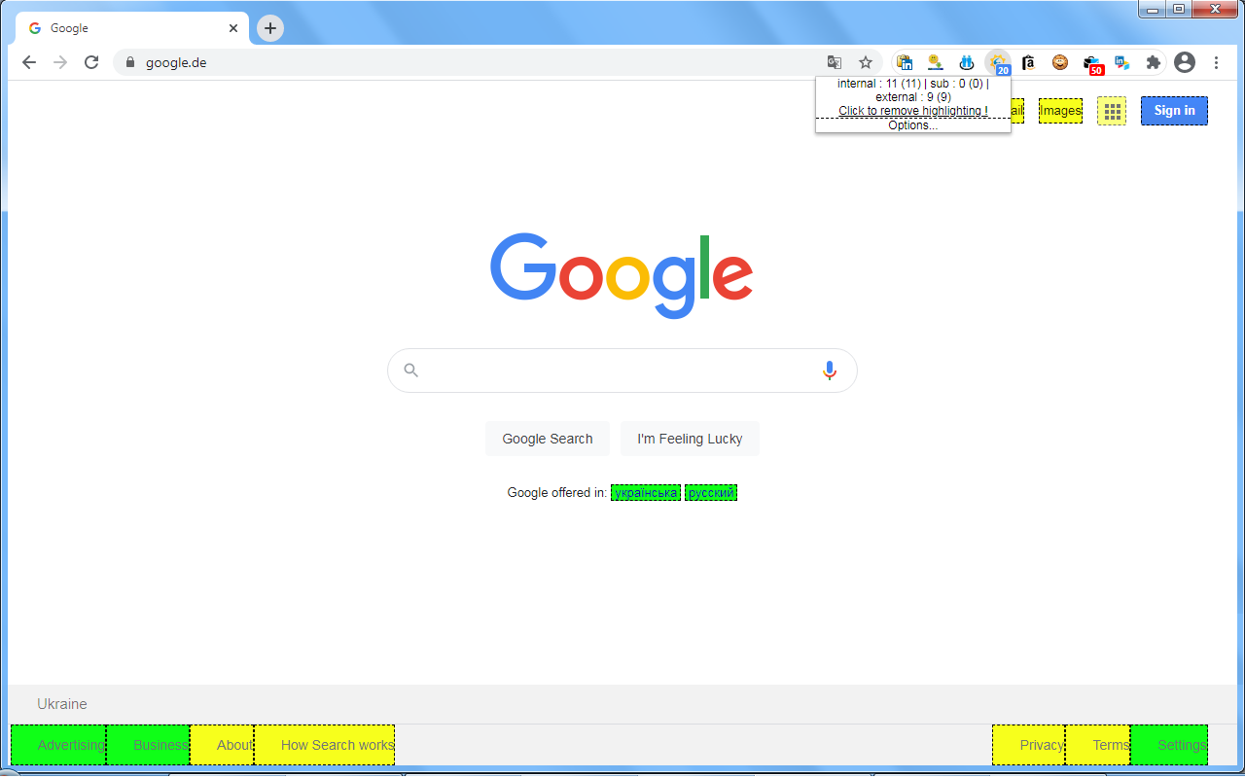Viewport: 1245px width, 778px height.
Task: Click the external : 9 (9) count text
Action: 913,97
